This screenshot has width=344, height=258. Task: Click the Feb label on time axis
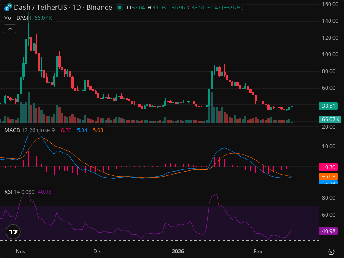(x=258, y=252)
